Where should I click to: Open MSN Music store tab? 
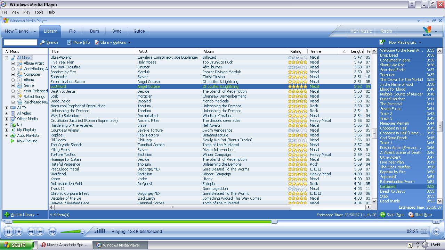[x=361, y=31]
